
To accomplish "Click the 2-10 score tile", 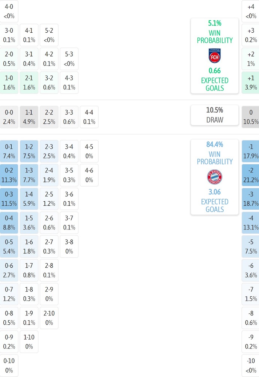I will (49, 318).
